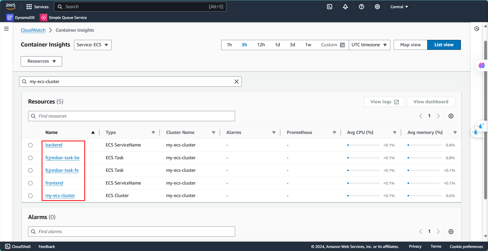This screenshot has height=251, width=488.
Task: Go to previous page of Resources
Action: pyautogui.click(x=421, y=116)
